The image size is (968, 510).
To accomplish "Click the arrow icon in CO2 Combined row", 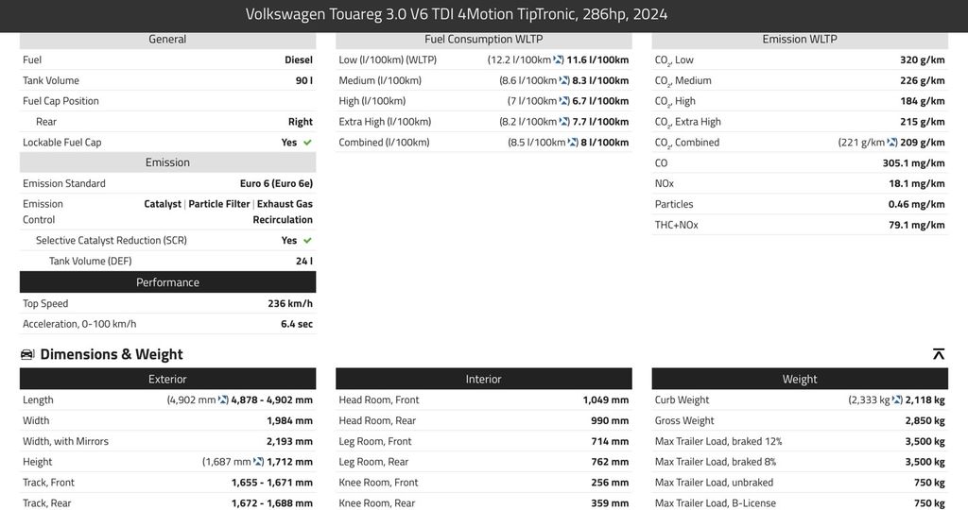I will tap(891, 143).
